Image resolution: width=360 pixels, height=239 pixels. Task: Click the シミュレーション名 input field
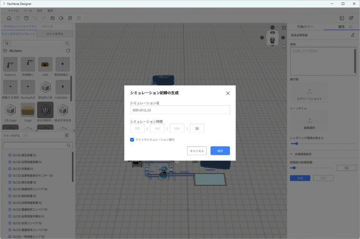click(180, 110)
